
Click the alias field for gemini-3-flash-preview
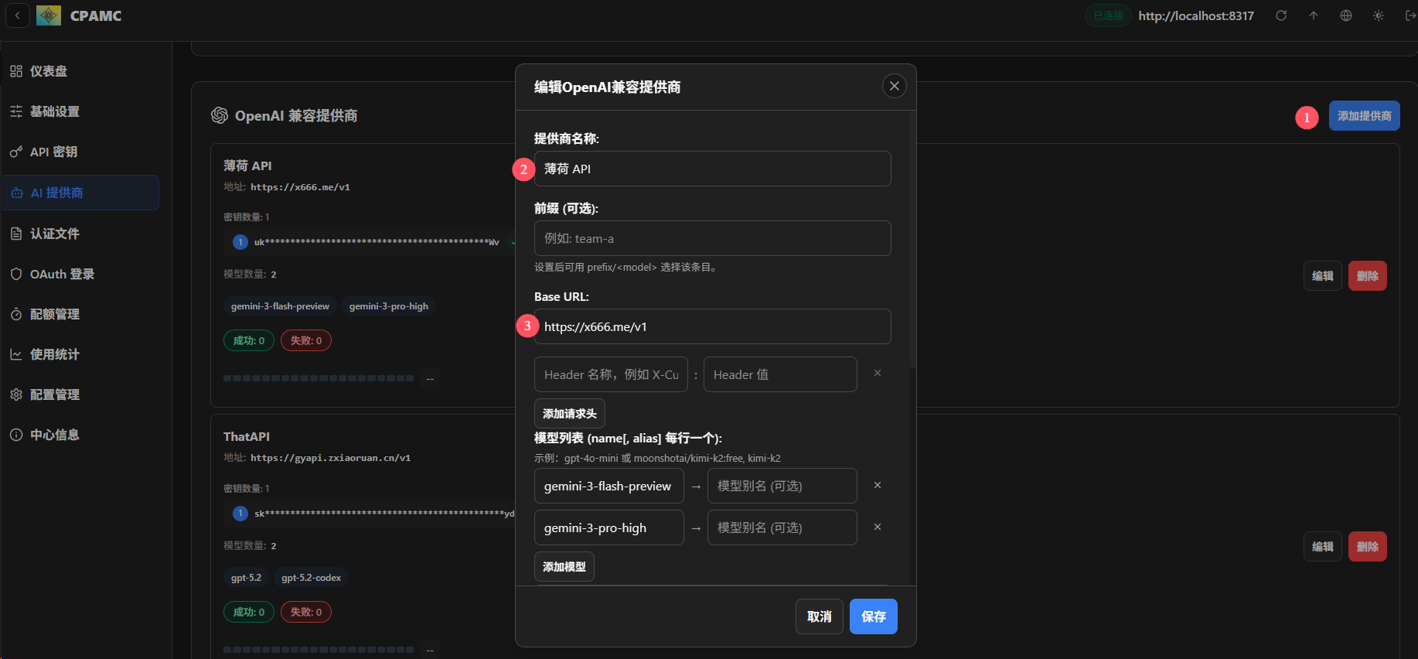point(782,486)
